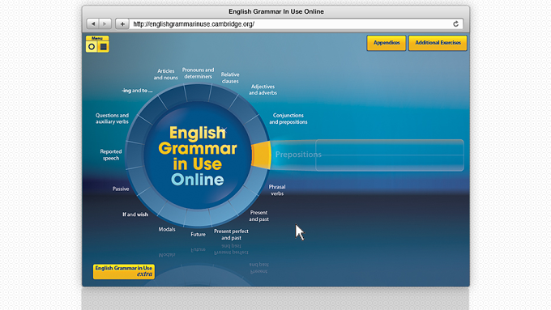
Task: Open the Appendices section
Action: click(x=387, y=43)
